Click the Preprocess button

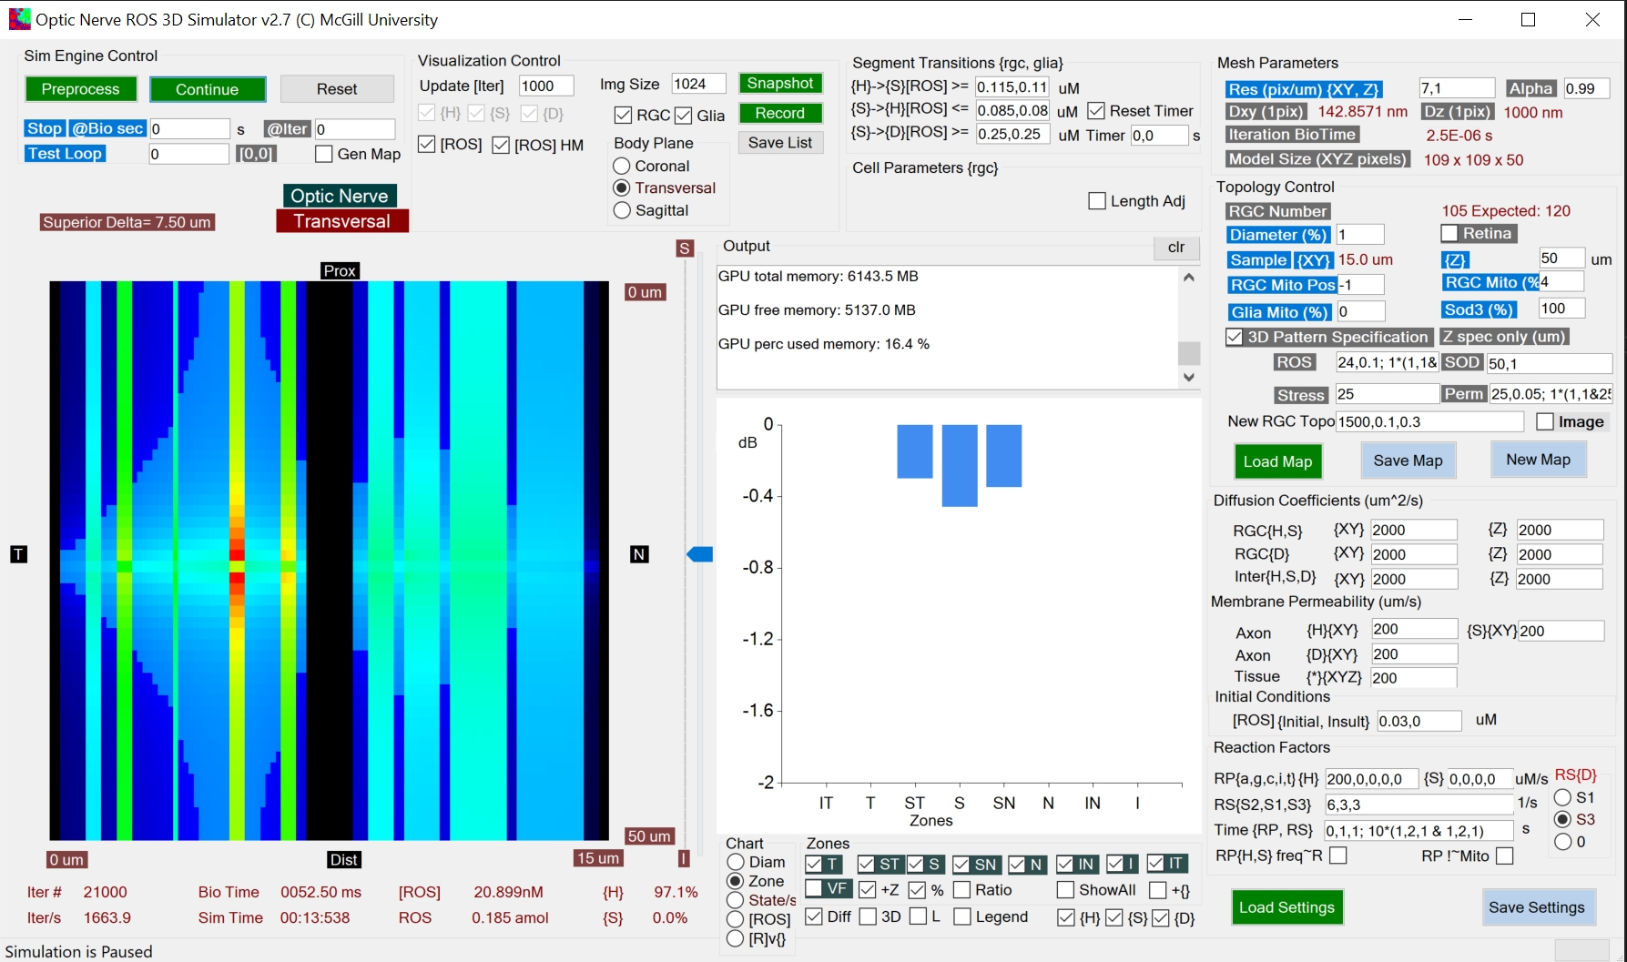(x=80, y=88)
